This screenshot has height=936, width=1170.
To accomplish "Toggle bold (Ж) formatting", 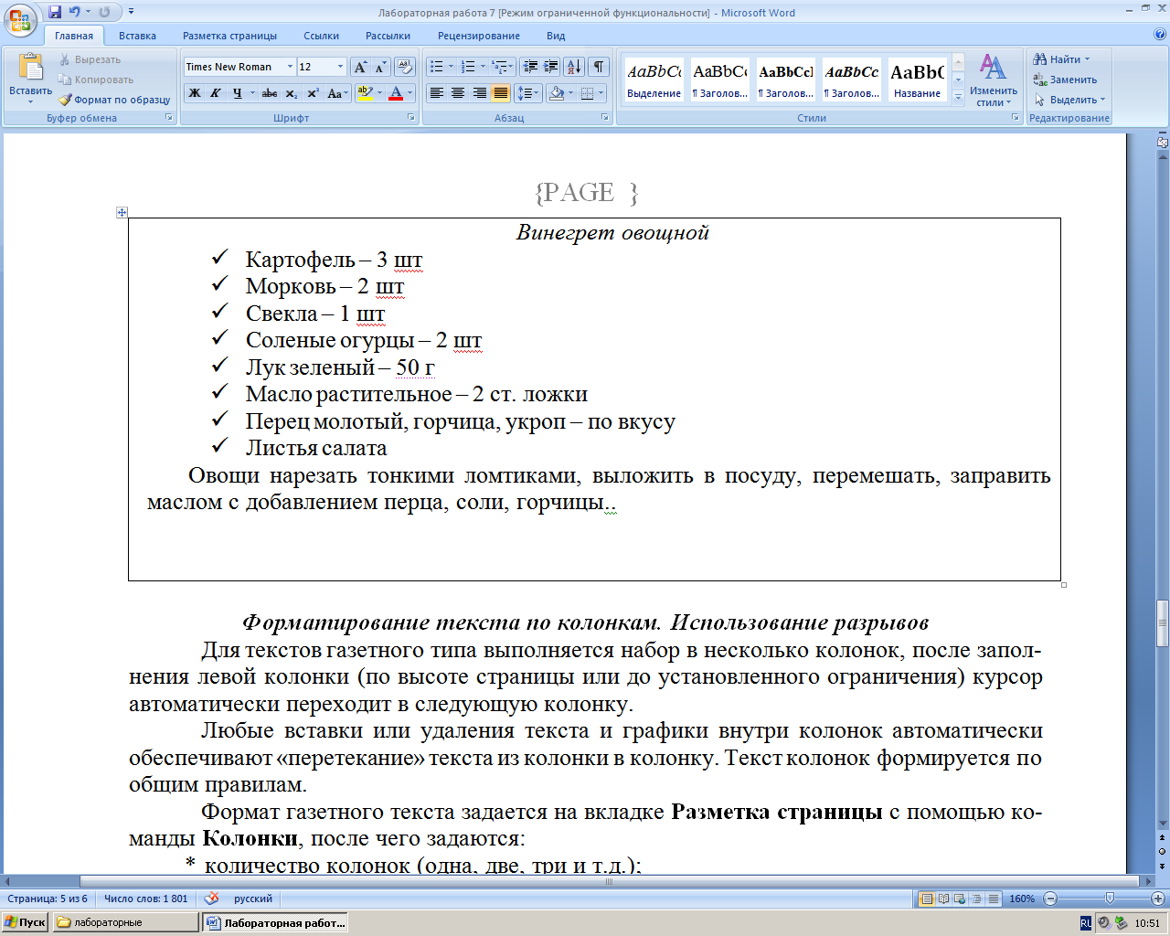I will pyautogui.click(x=194, y=93).
